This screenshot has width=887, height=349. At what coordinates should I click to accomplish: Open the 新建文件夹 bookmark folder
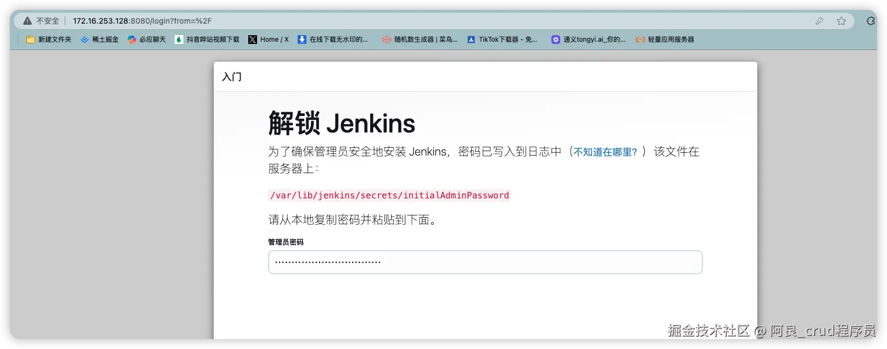(49, 40)
